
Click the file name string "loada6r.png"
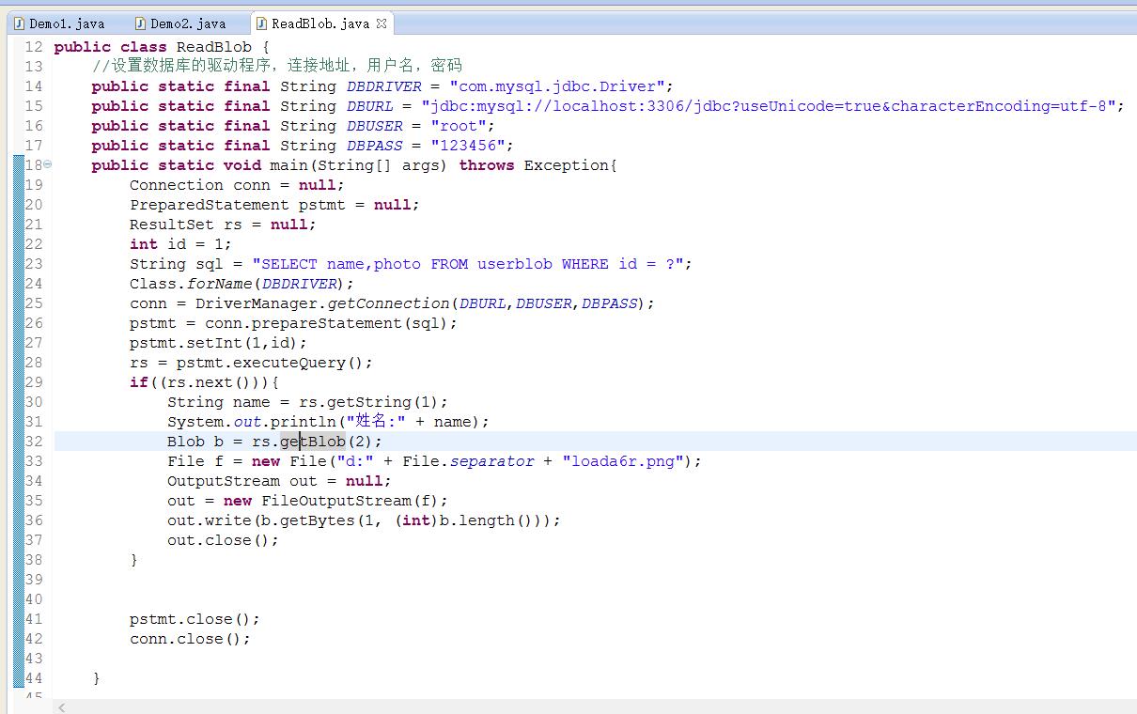point(623,461)
